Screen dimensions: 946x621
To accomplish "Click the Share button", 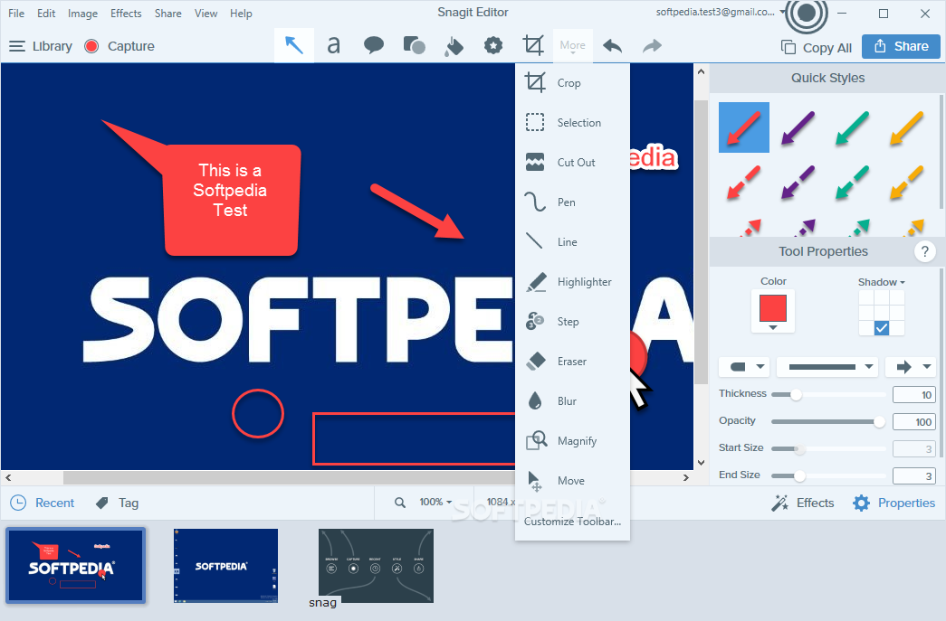I will click(x=901, y=46).
